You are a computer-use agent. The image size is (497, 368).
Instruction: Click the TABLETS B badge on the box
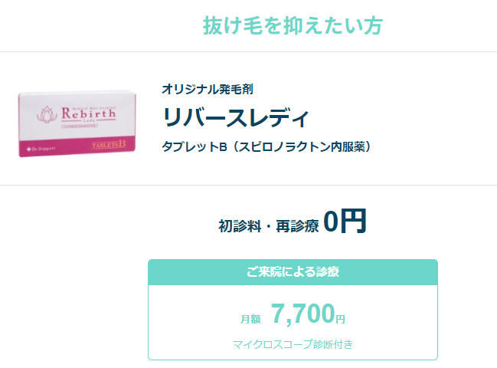pos(108,146)
